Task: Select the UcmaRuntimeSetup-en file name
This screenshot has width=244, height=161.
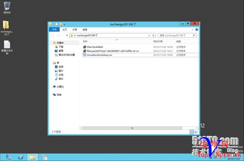Action: pos(99,55)
